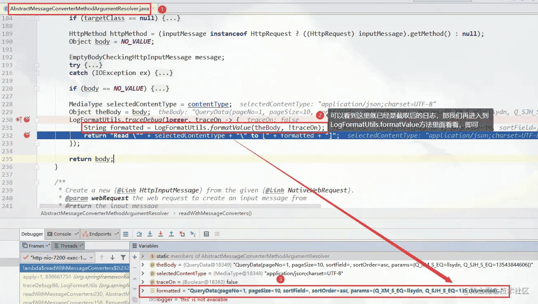Open the http-nio-7200-exec thread dropdown
Screen dimensions: 538x304
tap(58, 257)
